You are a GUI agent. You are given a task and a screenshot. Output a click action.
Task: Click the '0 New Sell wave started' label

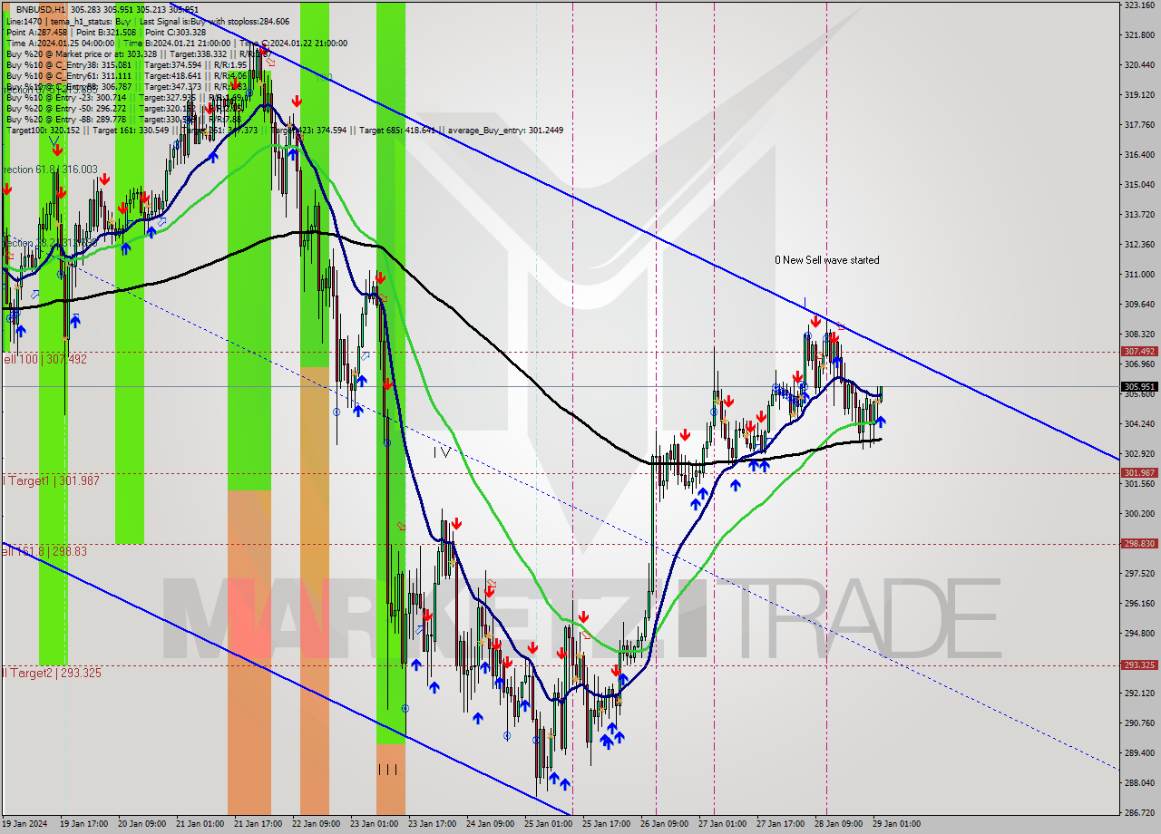(x=826, y=260)
